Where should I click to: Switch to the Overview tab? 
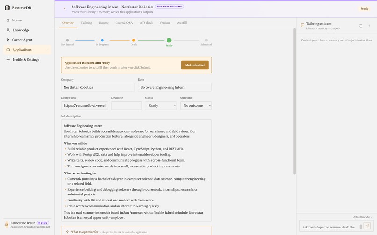pos(68,23)
